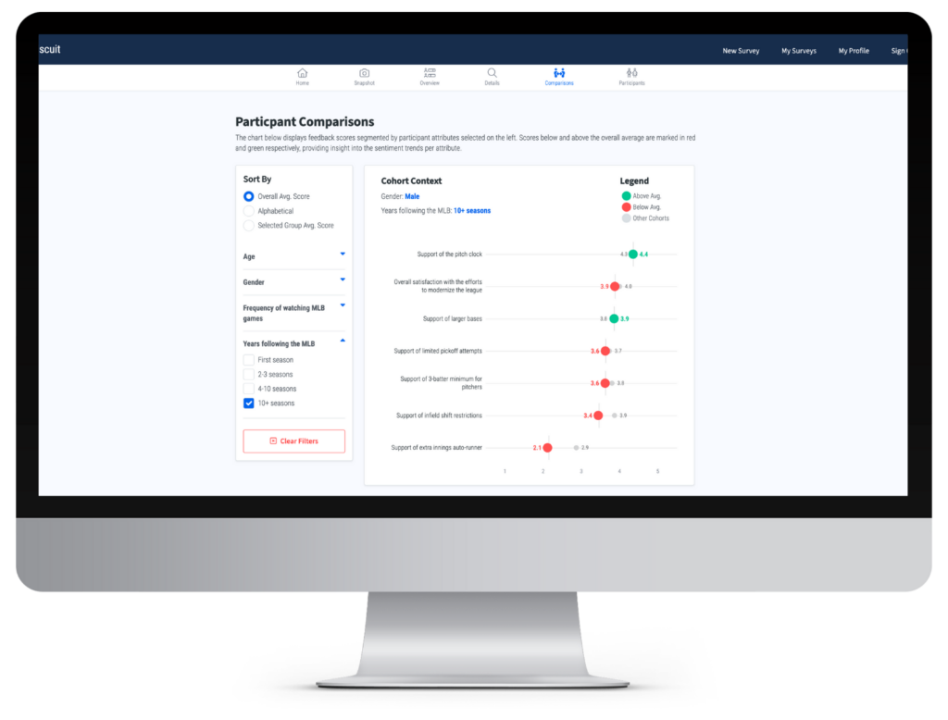The height and width of the screenshot is (720, 948).
Task: Collapse Years following the MLB section
Action: pyautogui.click(x=342, y=341)
